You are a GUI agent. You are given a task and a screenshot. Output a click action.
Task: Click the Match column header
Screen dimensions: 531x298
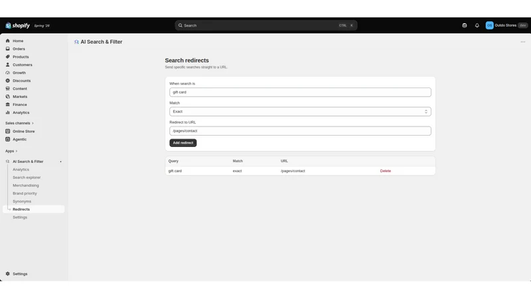238,161
